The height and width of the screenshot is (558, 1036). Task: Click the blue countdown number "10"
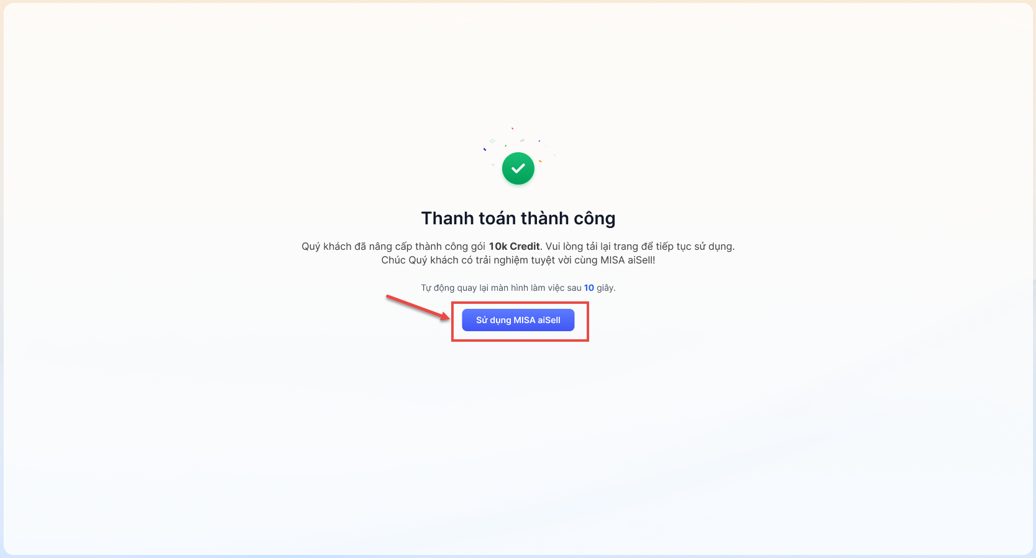click(x=589, y=288)
